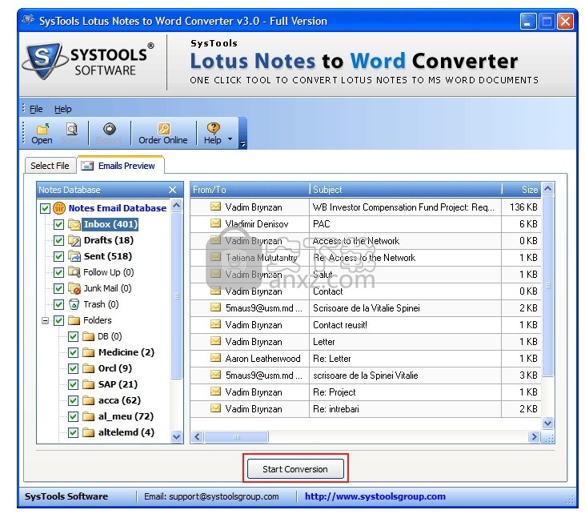The height and width of the screenshot is (518, 585).
Task: Uncheck the Drafts folder checkbox
Action: (58, 240)
